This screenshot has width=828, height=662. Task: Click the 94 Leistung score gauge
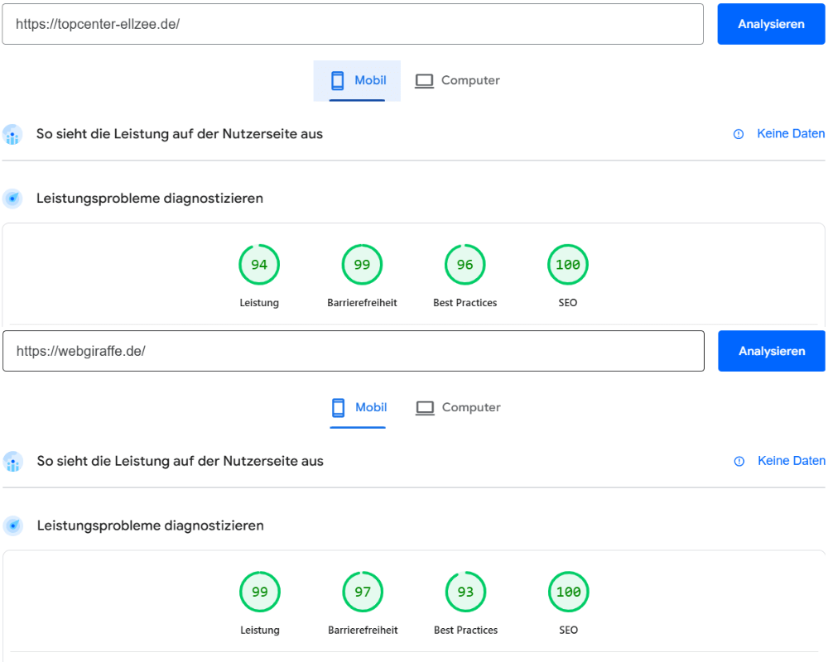point(258,265)
